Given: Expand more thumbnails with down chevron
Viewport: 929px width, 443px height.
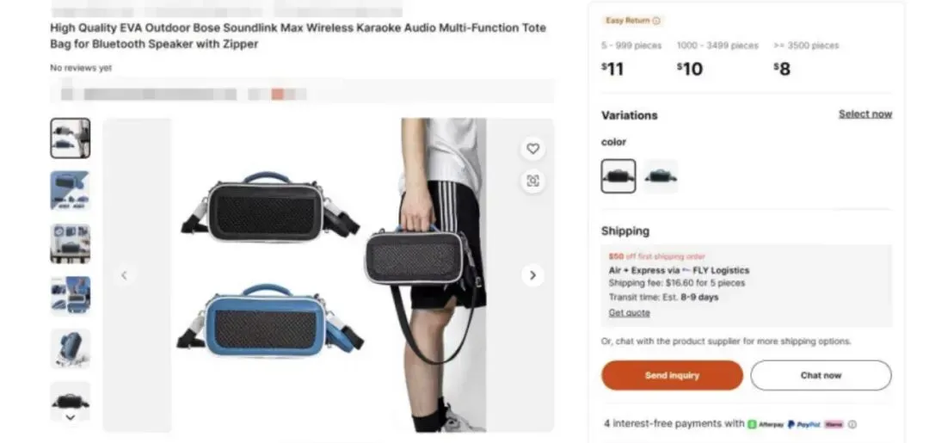Looking at the screenshot, I should 71,417.
